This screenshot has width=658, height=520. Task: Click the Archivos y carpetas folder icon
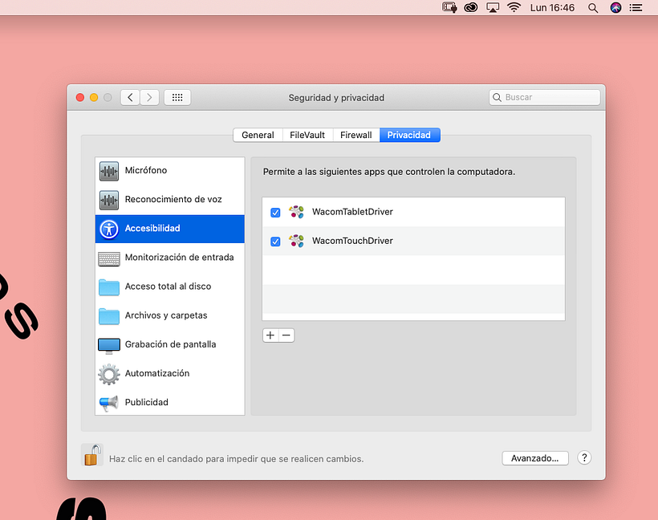pos(109,316)
